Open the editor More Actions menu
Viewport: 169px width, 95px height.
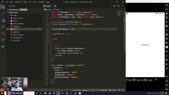coord(122,6)
